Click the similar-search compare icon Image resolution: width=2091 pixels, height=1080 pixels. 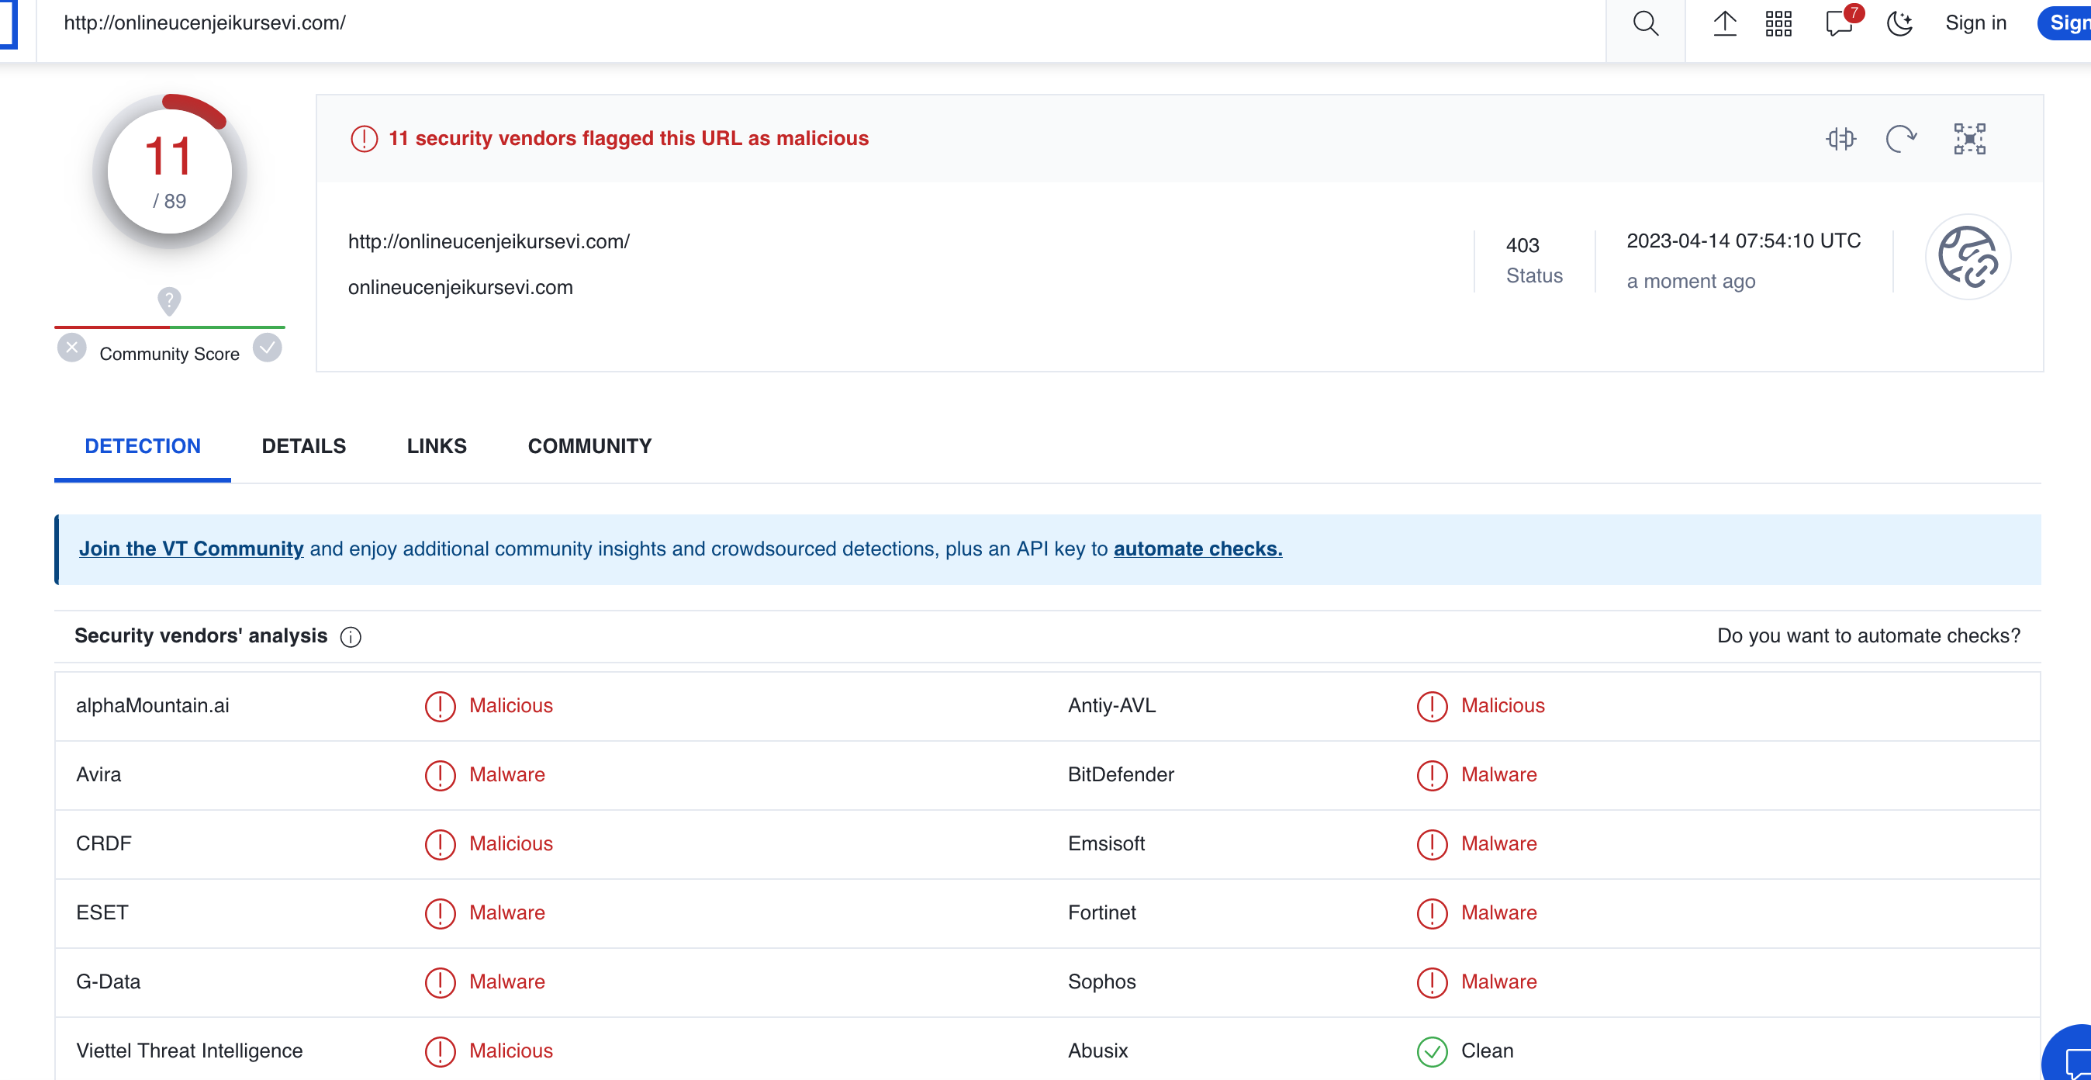point(1841,139)
